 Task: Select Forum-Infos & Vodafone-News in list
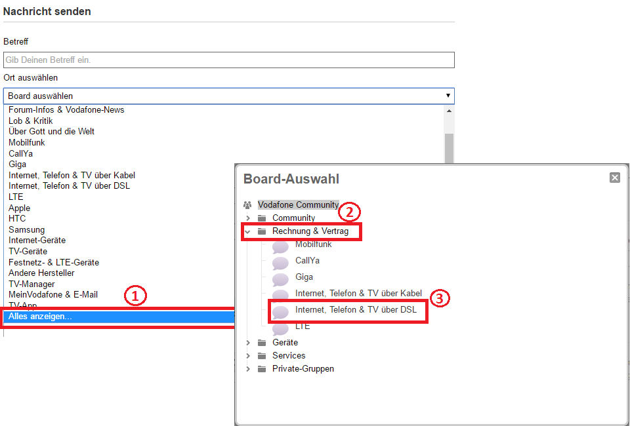click(x=66, y=110)
